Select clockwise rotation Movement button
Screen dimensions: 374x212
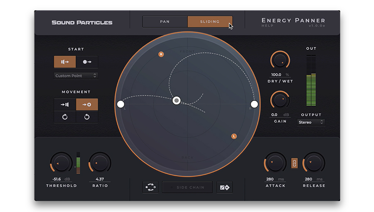[x=65, y=117]
